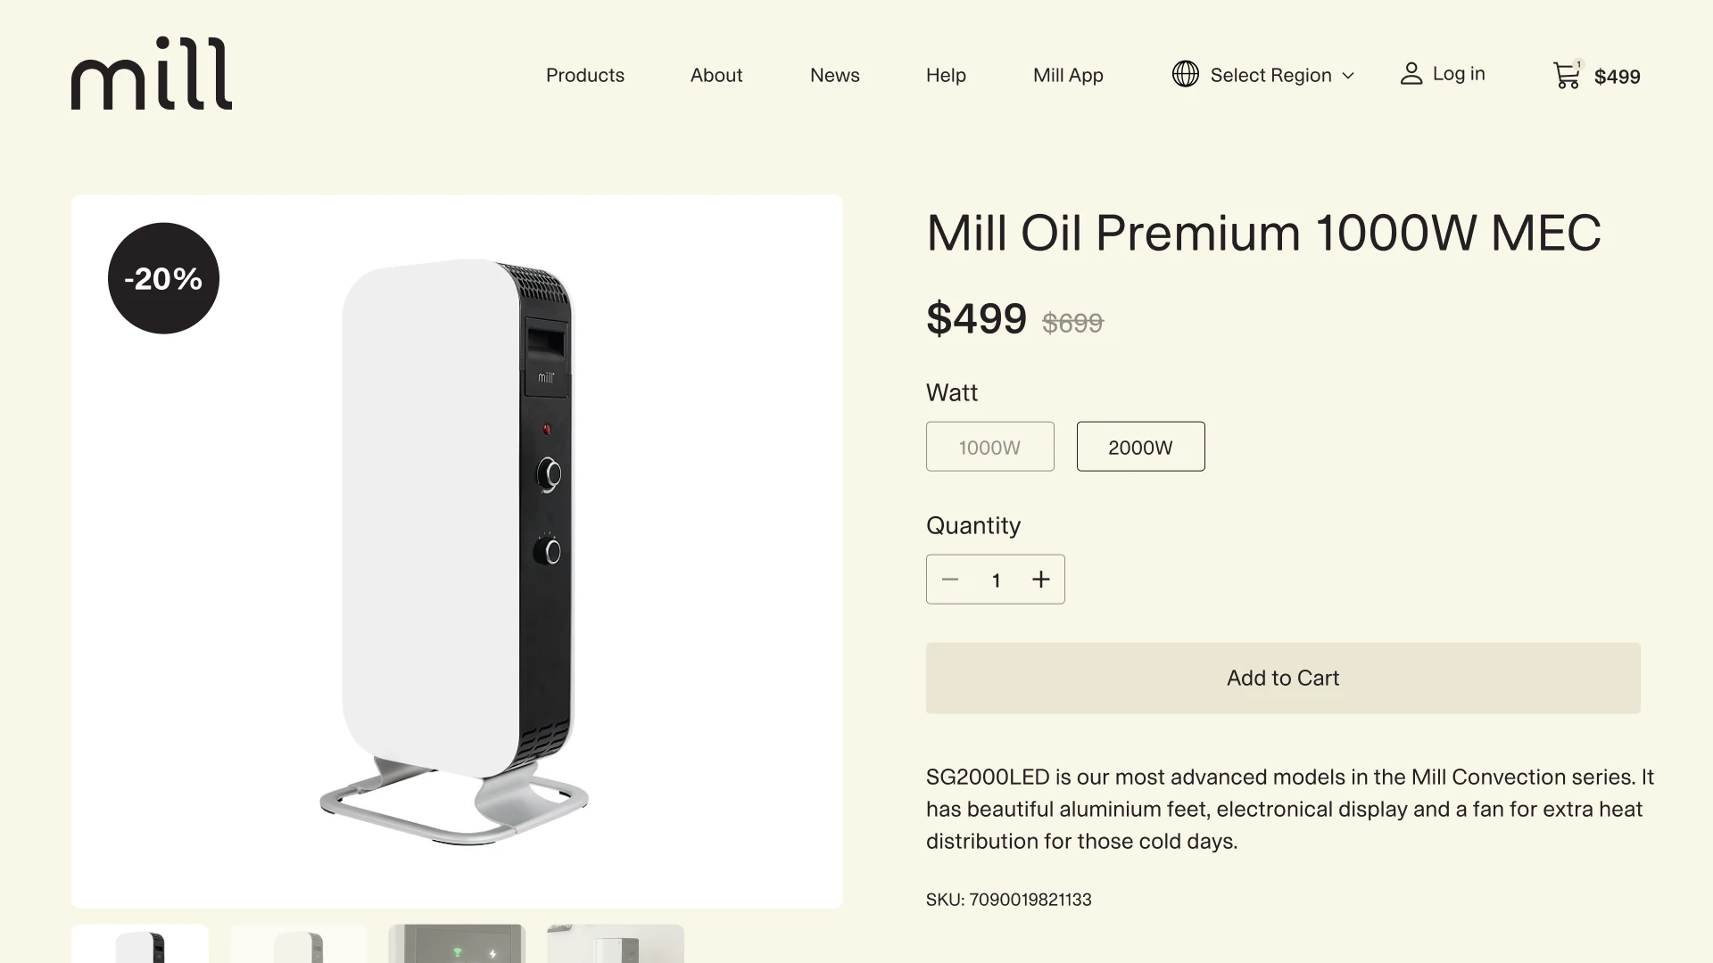Screen dimensions: 1713x963
Task: Click the user account icon
Action: tap(1411, 74)
